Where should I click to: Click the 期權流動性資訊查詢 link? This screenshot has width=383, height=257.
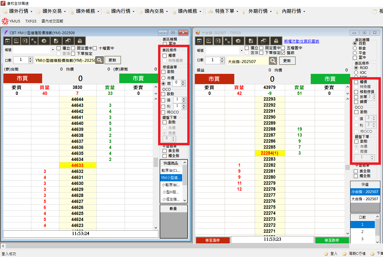click(x=301, y=41)
